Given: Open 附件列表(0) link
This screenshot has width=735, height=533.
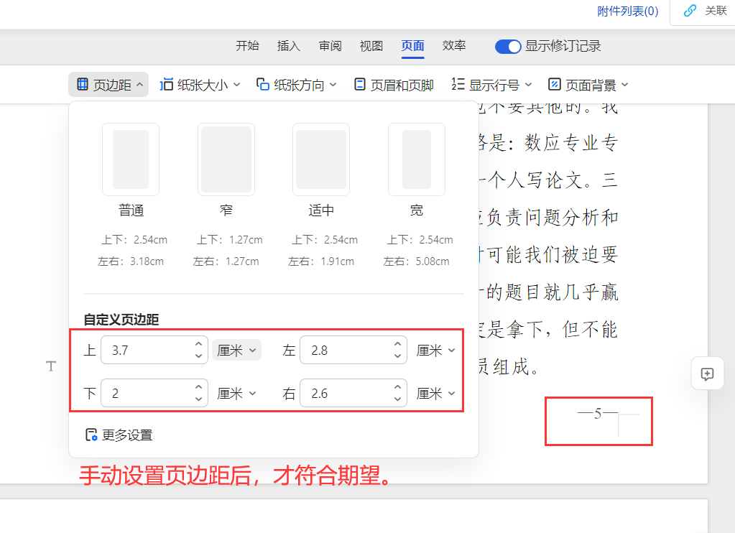Looking at the screenshot, I should tap(628, 11).
